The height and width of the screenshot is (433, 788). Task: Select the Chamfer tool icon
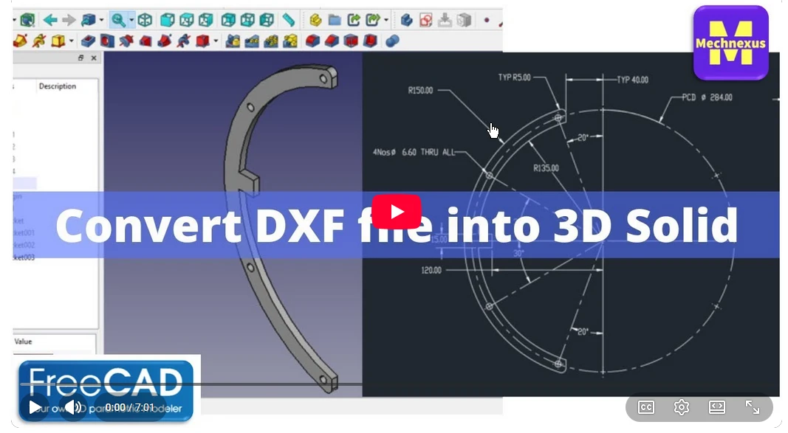[x=332, y=41]
